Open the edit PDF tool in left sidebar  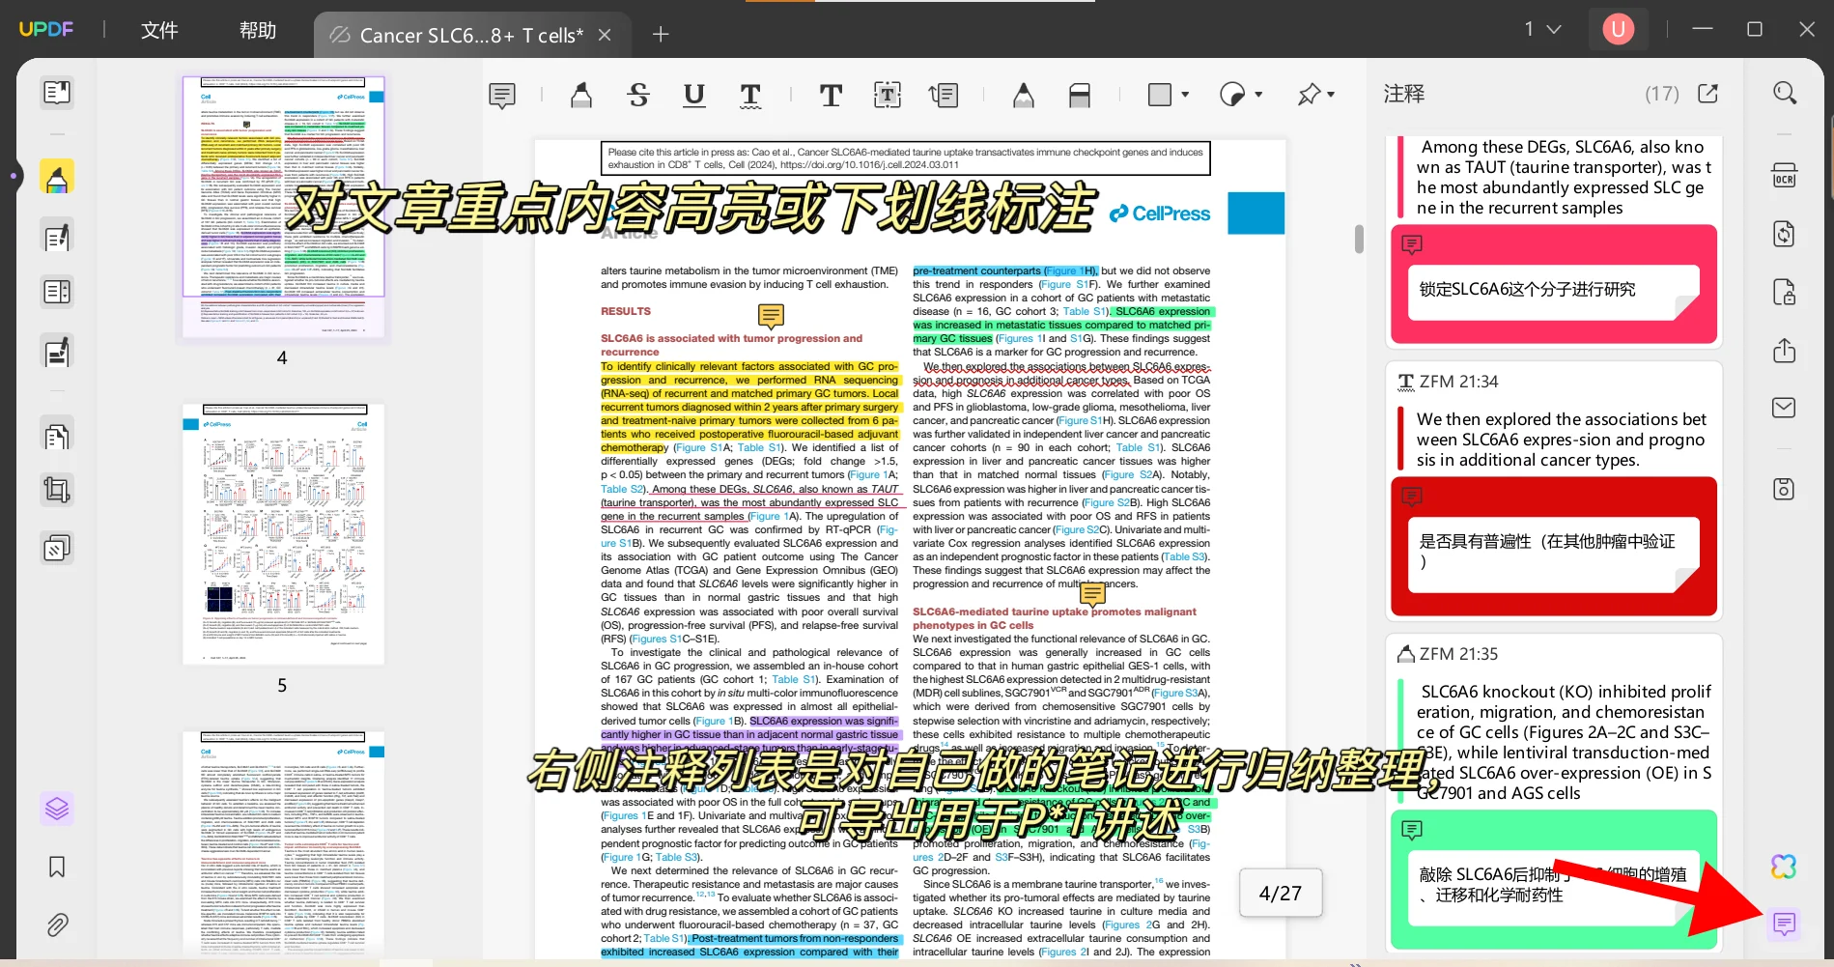(x=57, y=236)
